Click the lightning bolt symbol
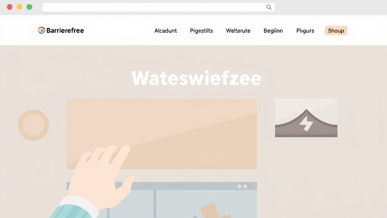The image size is (387, 218). pos(306,123)
